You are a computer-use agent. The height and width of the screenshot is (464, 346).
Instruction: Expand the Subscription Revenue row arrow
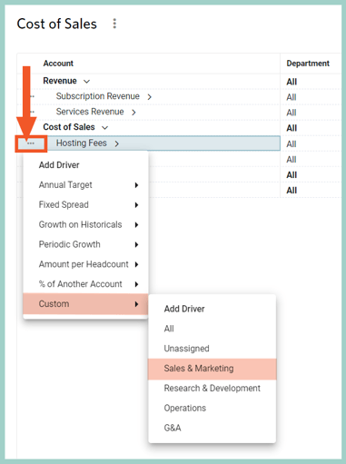click(x=149, y=97)
